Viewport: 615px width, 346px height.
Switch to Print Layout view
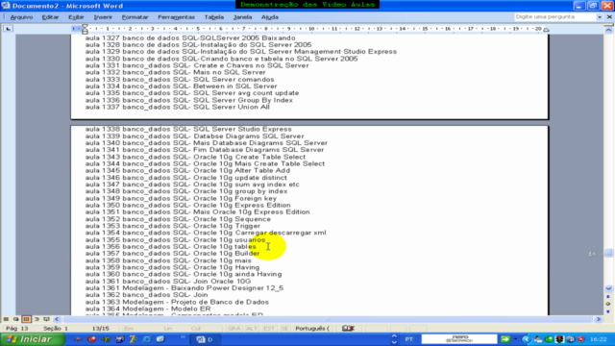26,319
